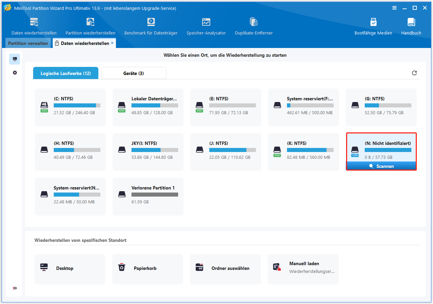Select the JKY(I: NTFS) drive card
Viewport: 433px width, 304px height.
coord(148,152)
